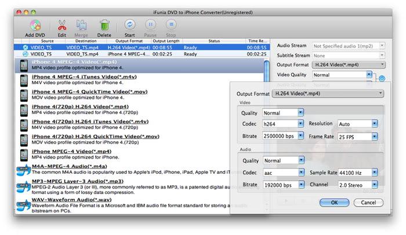This screenshot has height=235, width=406.
Task: Select WAV-Waveform Audio(*.wav) profile
Action: [x=71, y=200]
